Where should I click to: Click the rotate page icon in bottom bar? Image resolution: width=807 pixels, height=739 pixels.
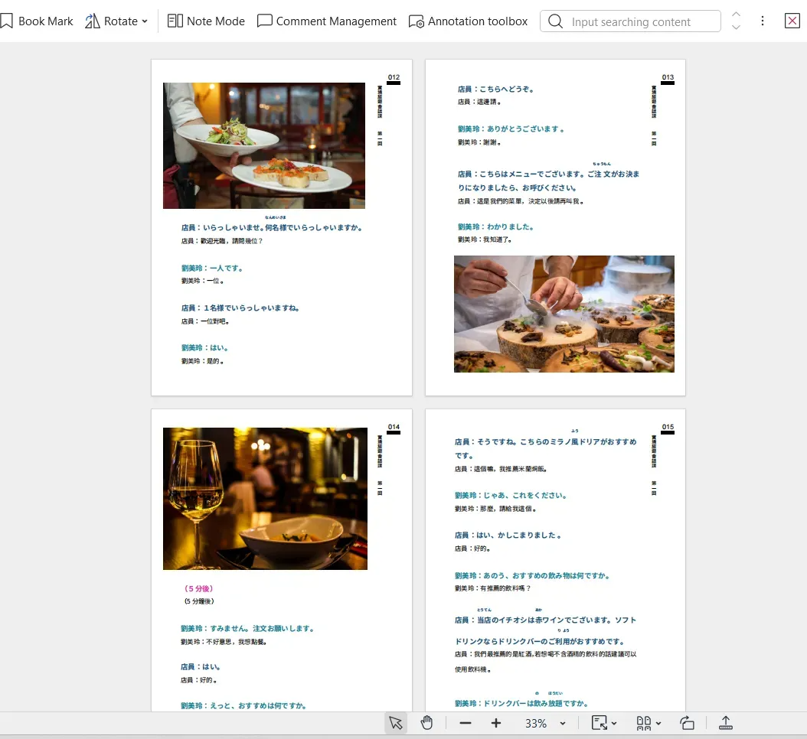pyautogui.click(x=687, y=723)
